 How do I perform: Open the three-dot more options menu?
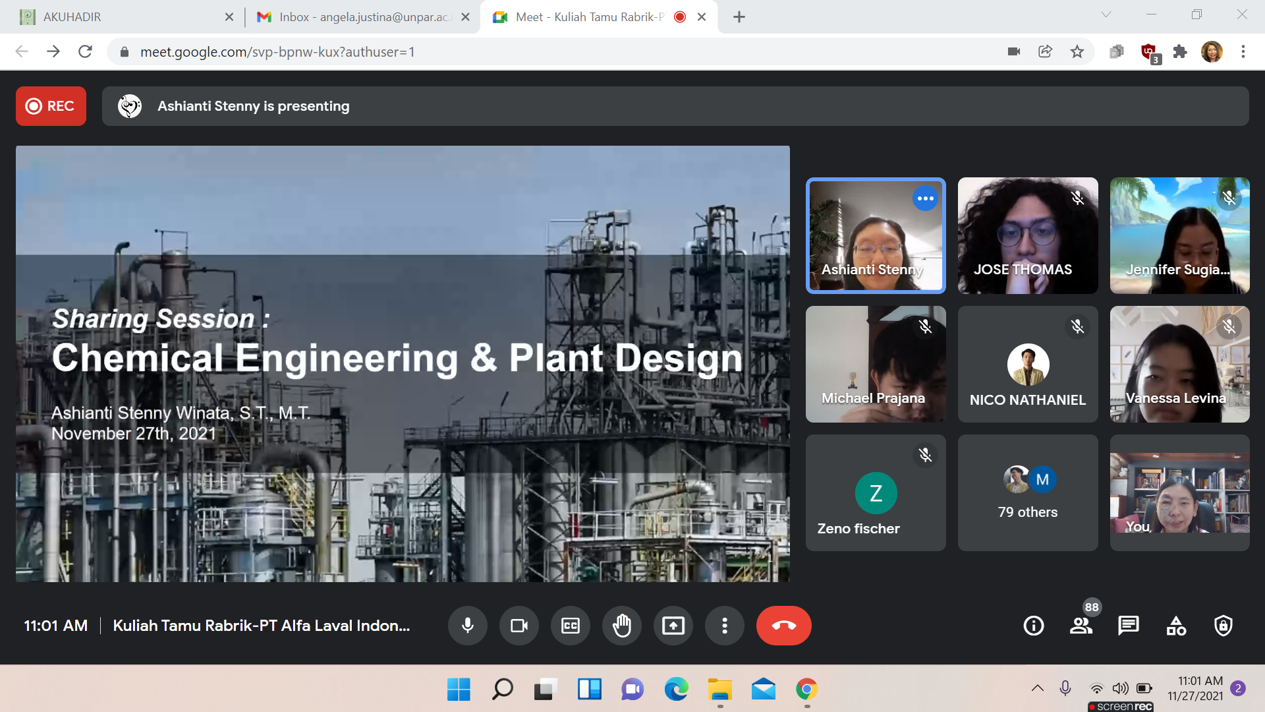(724, 625)
